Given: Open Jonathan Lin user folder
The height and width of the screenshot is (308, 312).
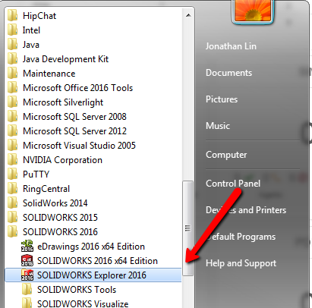Looking at the screenshot, I should [x=231, y=46].
